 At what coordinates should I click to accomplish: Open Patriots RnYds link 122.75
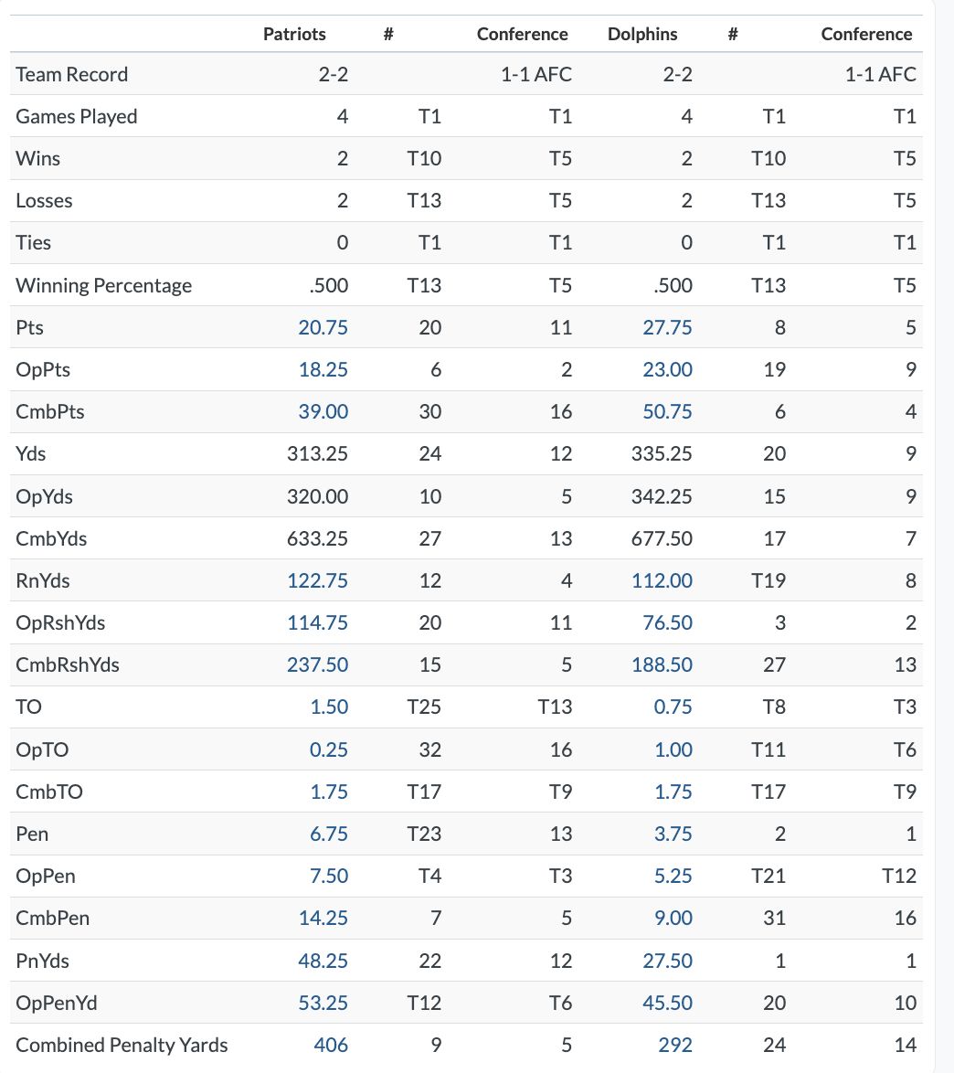(x=318, y=580)
